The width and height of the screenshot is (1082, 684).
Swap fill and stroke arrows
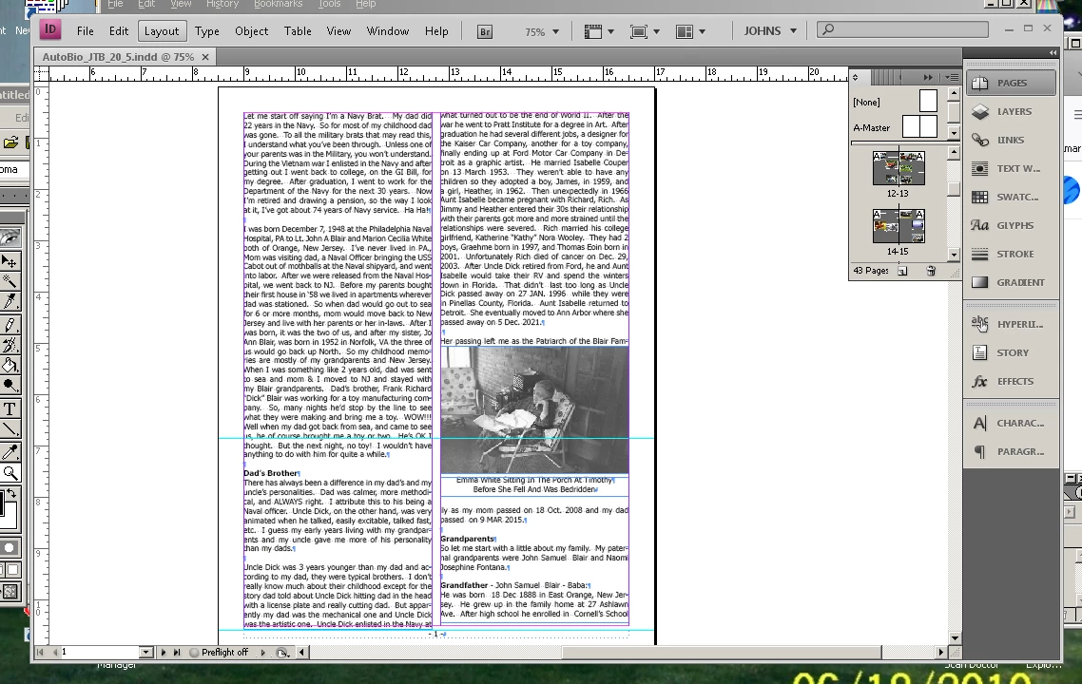[x=11, y=494]
